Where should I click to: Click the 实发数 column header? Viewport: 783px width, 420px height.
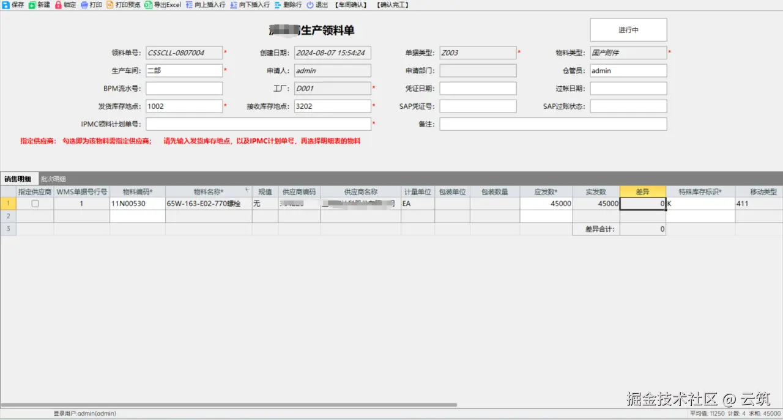(596, 191)
